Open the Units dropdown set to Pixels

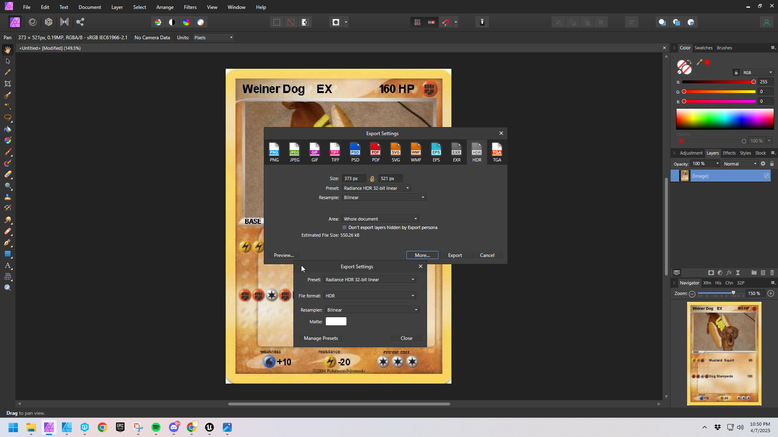coord(213,38)
